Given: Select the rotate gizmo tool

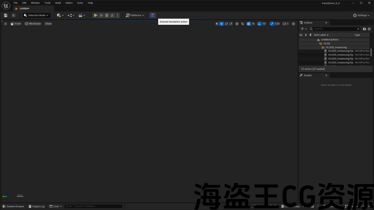Looking at the screenshot, I should click(226, 24).
